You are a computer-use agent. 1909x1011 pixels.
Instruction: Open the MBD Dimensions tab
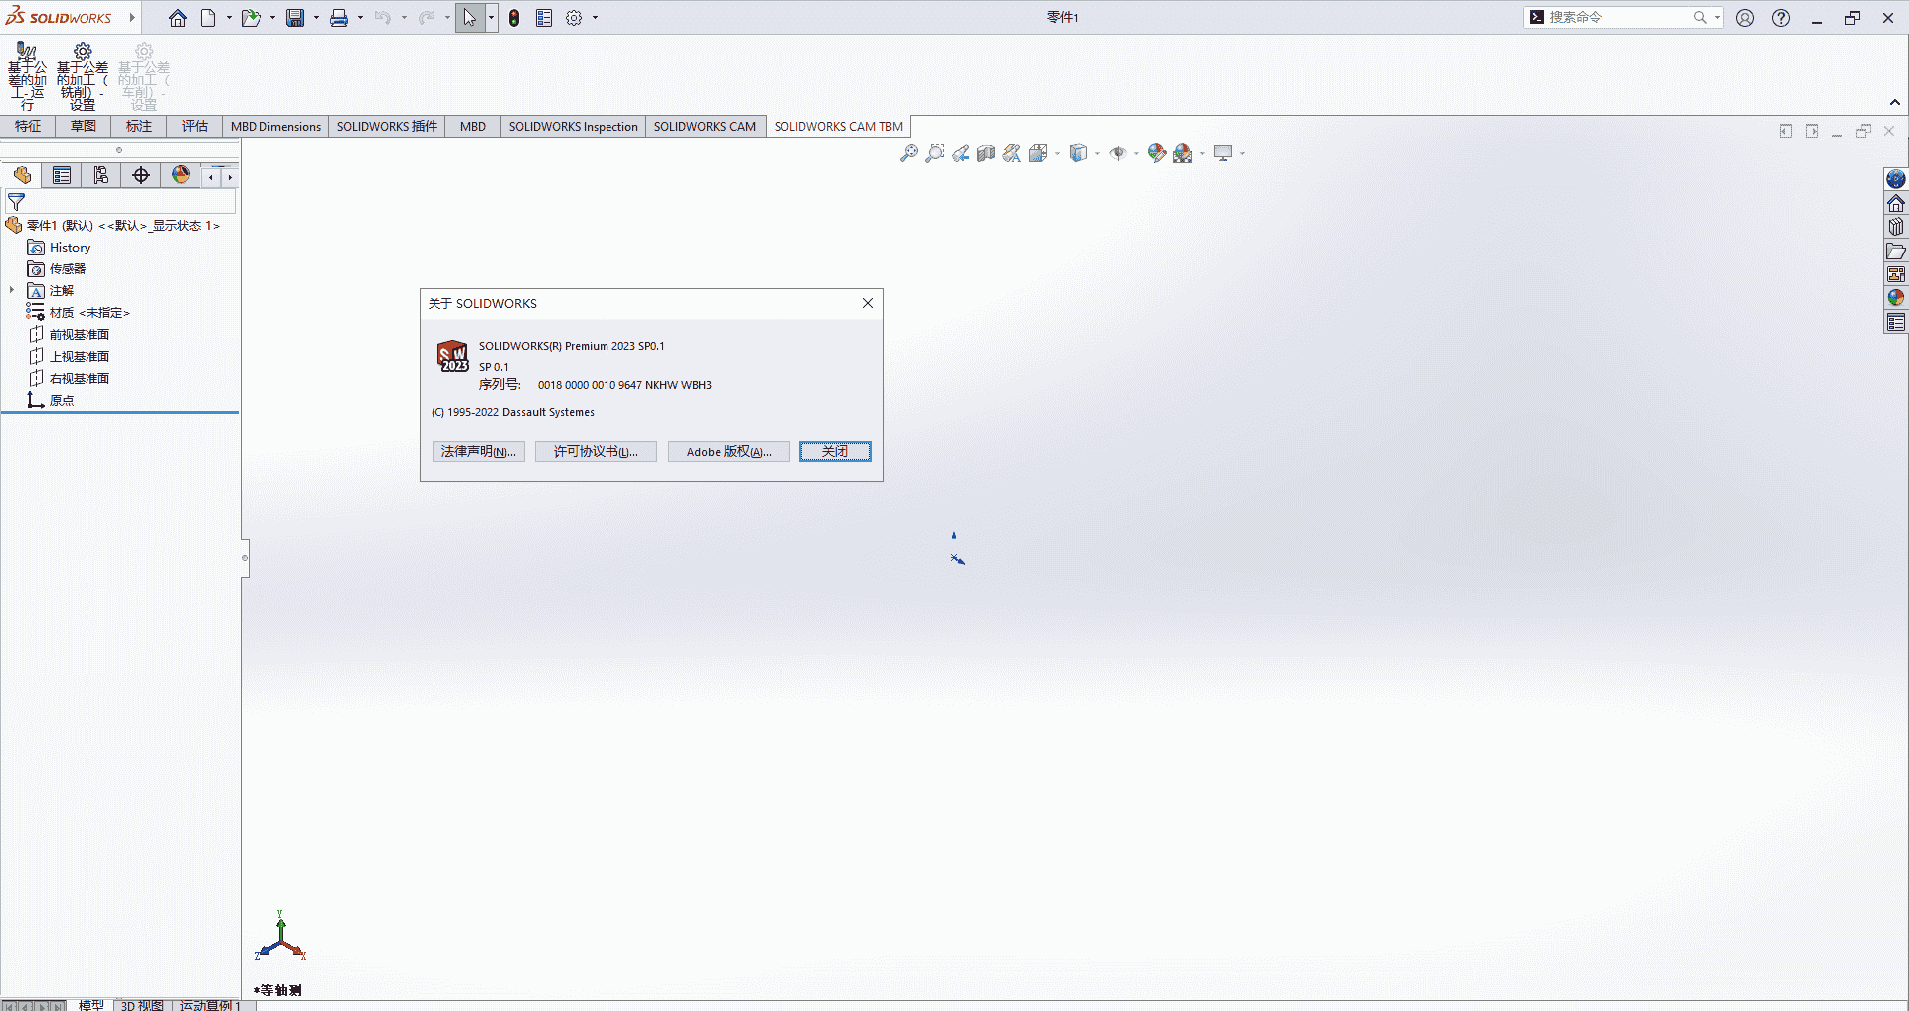pyautogui.click(x=275, y=126)
